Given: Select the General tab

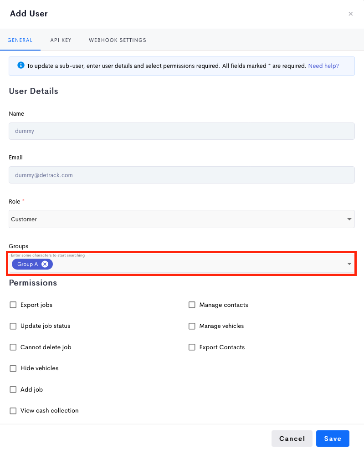Looking at the screenshot, I should click(20, 40).
